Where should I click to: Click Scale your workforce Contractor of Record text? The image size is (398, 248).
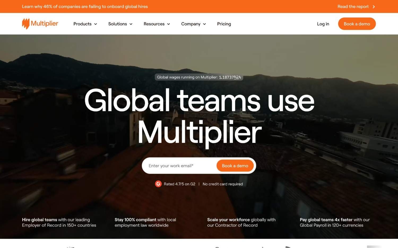tap(241, 222)
